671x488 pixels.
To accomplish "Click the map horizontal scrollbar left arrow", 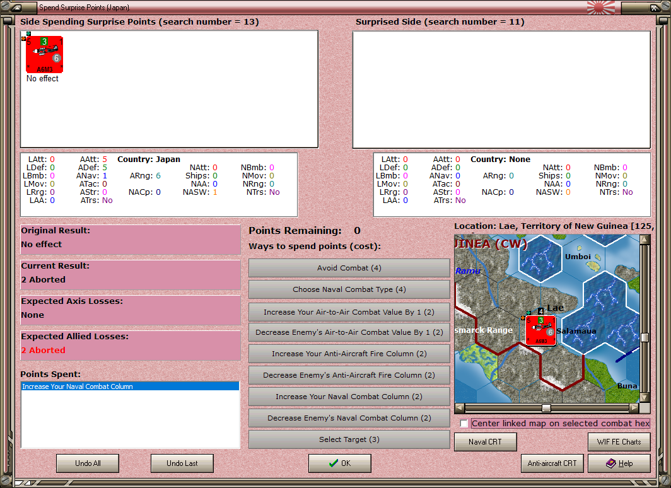I will tap(459, 407).
